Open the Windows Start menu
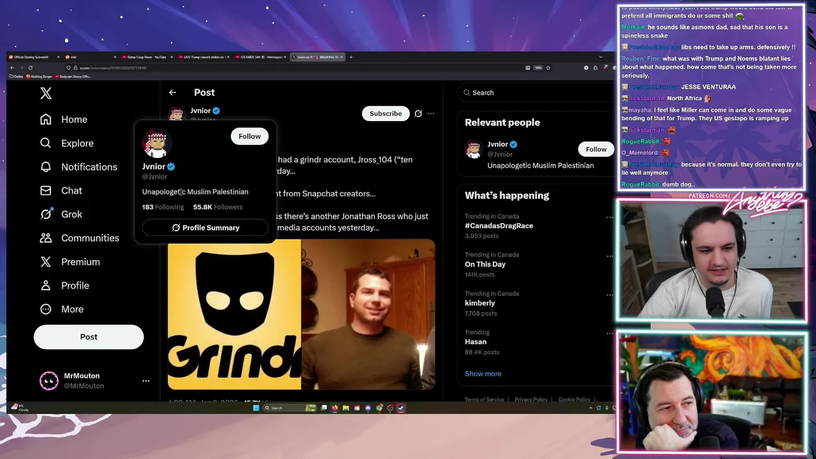Image resolution: width=816 pixels, height=459 pixels. click(x=256, y=408)
